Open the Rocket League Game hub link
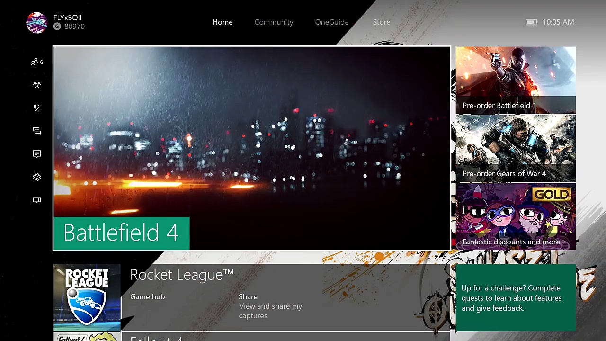Screen dimensions: 606x341 coord(148,297)
